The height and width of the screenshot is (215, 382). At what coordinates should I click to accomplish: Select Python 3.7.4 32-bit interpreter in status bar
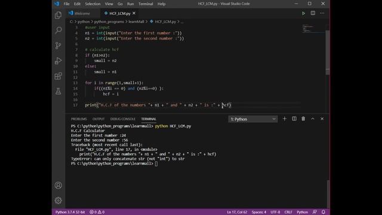coord(70,212)
